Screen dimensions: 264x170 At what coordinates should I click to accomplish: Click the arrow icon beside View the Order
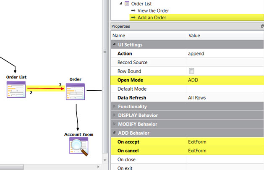tap(133, 10)
